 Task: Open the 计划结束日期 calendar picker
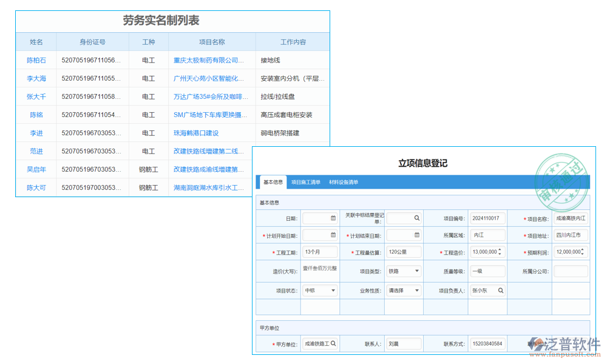pyautogui.click(x=416, y=235)
